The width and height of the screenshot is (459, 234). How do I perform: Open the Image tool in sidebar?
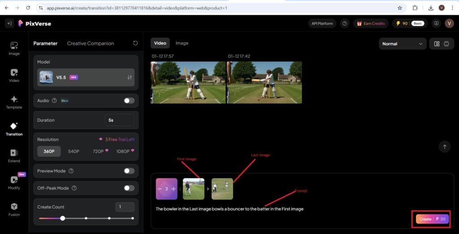[14, 48]
